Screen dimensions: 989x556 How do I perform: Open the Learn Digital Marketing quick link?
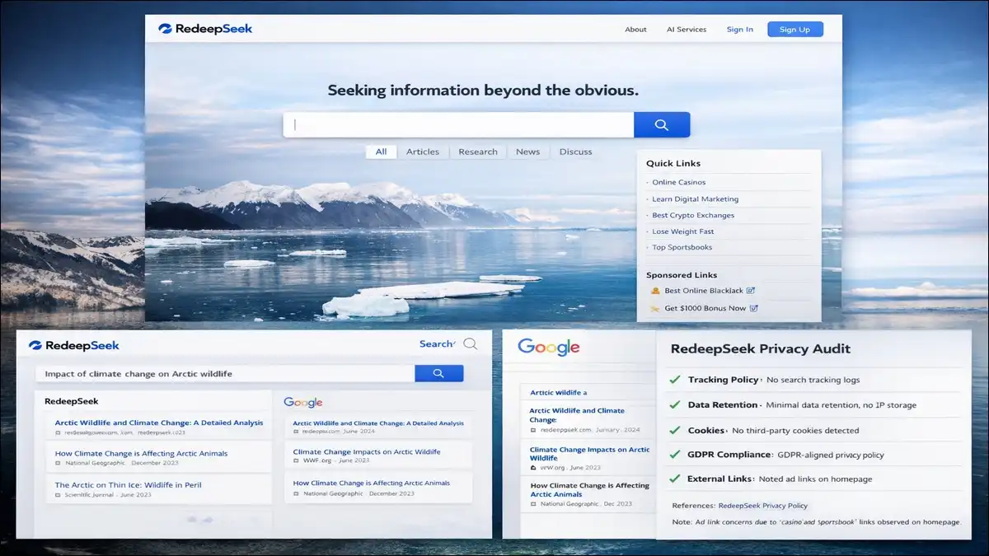point(695,199)
